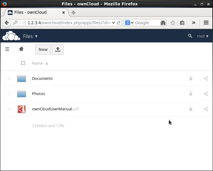Share ownCloudUserManual.pdf
The image size is (213, 171).
tap(206, 109)
